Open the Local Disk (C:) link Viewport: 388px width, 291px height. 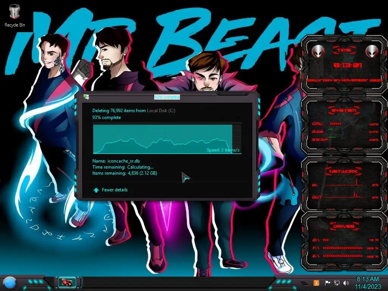pos(161,111)
